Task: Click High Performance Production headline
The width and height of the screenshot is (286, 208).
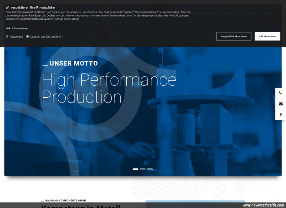Action: (x=109, y=88)
